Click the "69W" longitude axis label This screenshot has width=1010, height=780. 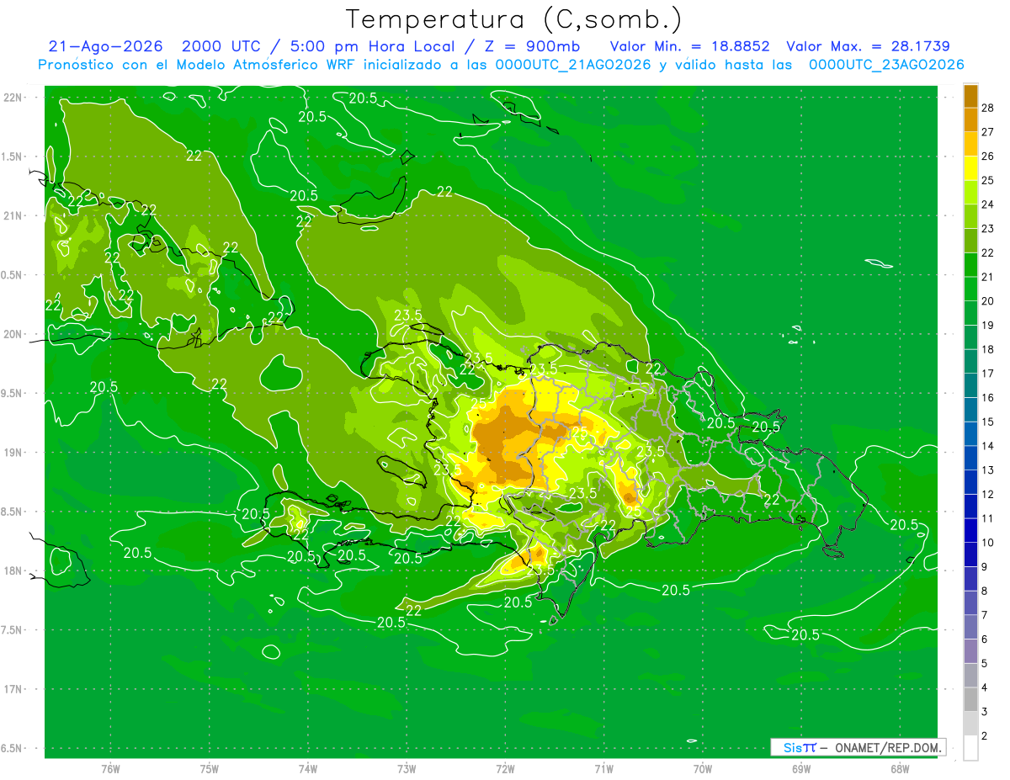pyautogui.click(x=801, y=769)
